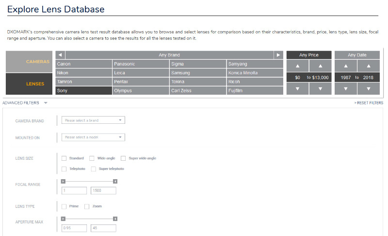Screen dimensions: 388x236
Task: Select Any Brand header
Action: [x=169, y=55]
